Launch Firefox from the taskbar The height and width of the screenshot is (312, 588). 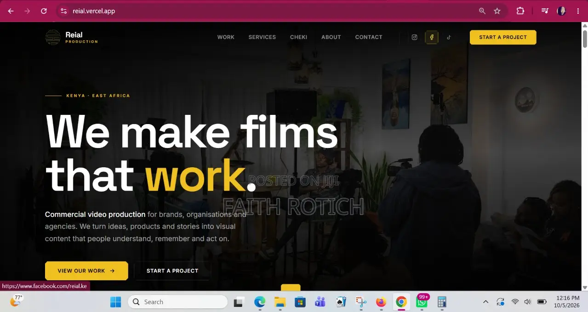point(381,302)
